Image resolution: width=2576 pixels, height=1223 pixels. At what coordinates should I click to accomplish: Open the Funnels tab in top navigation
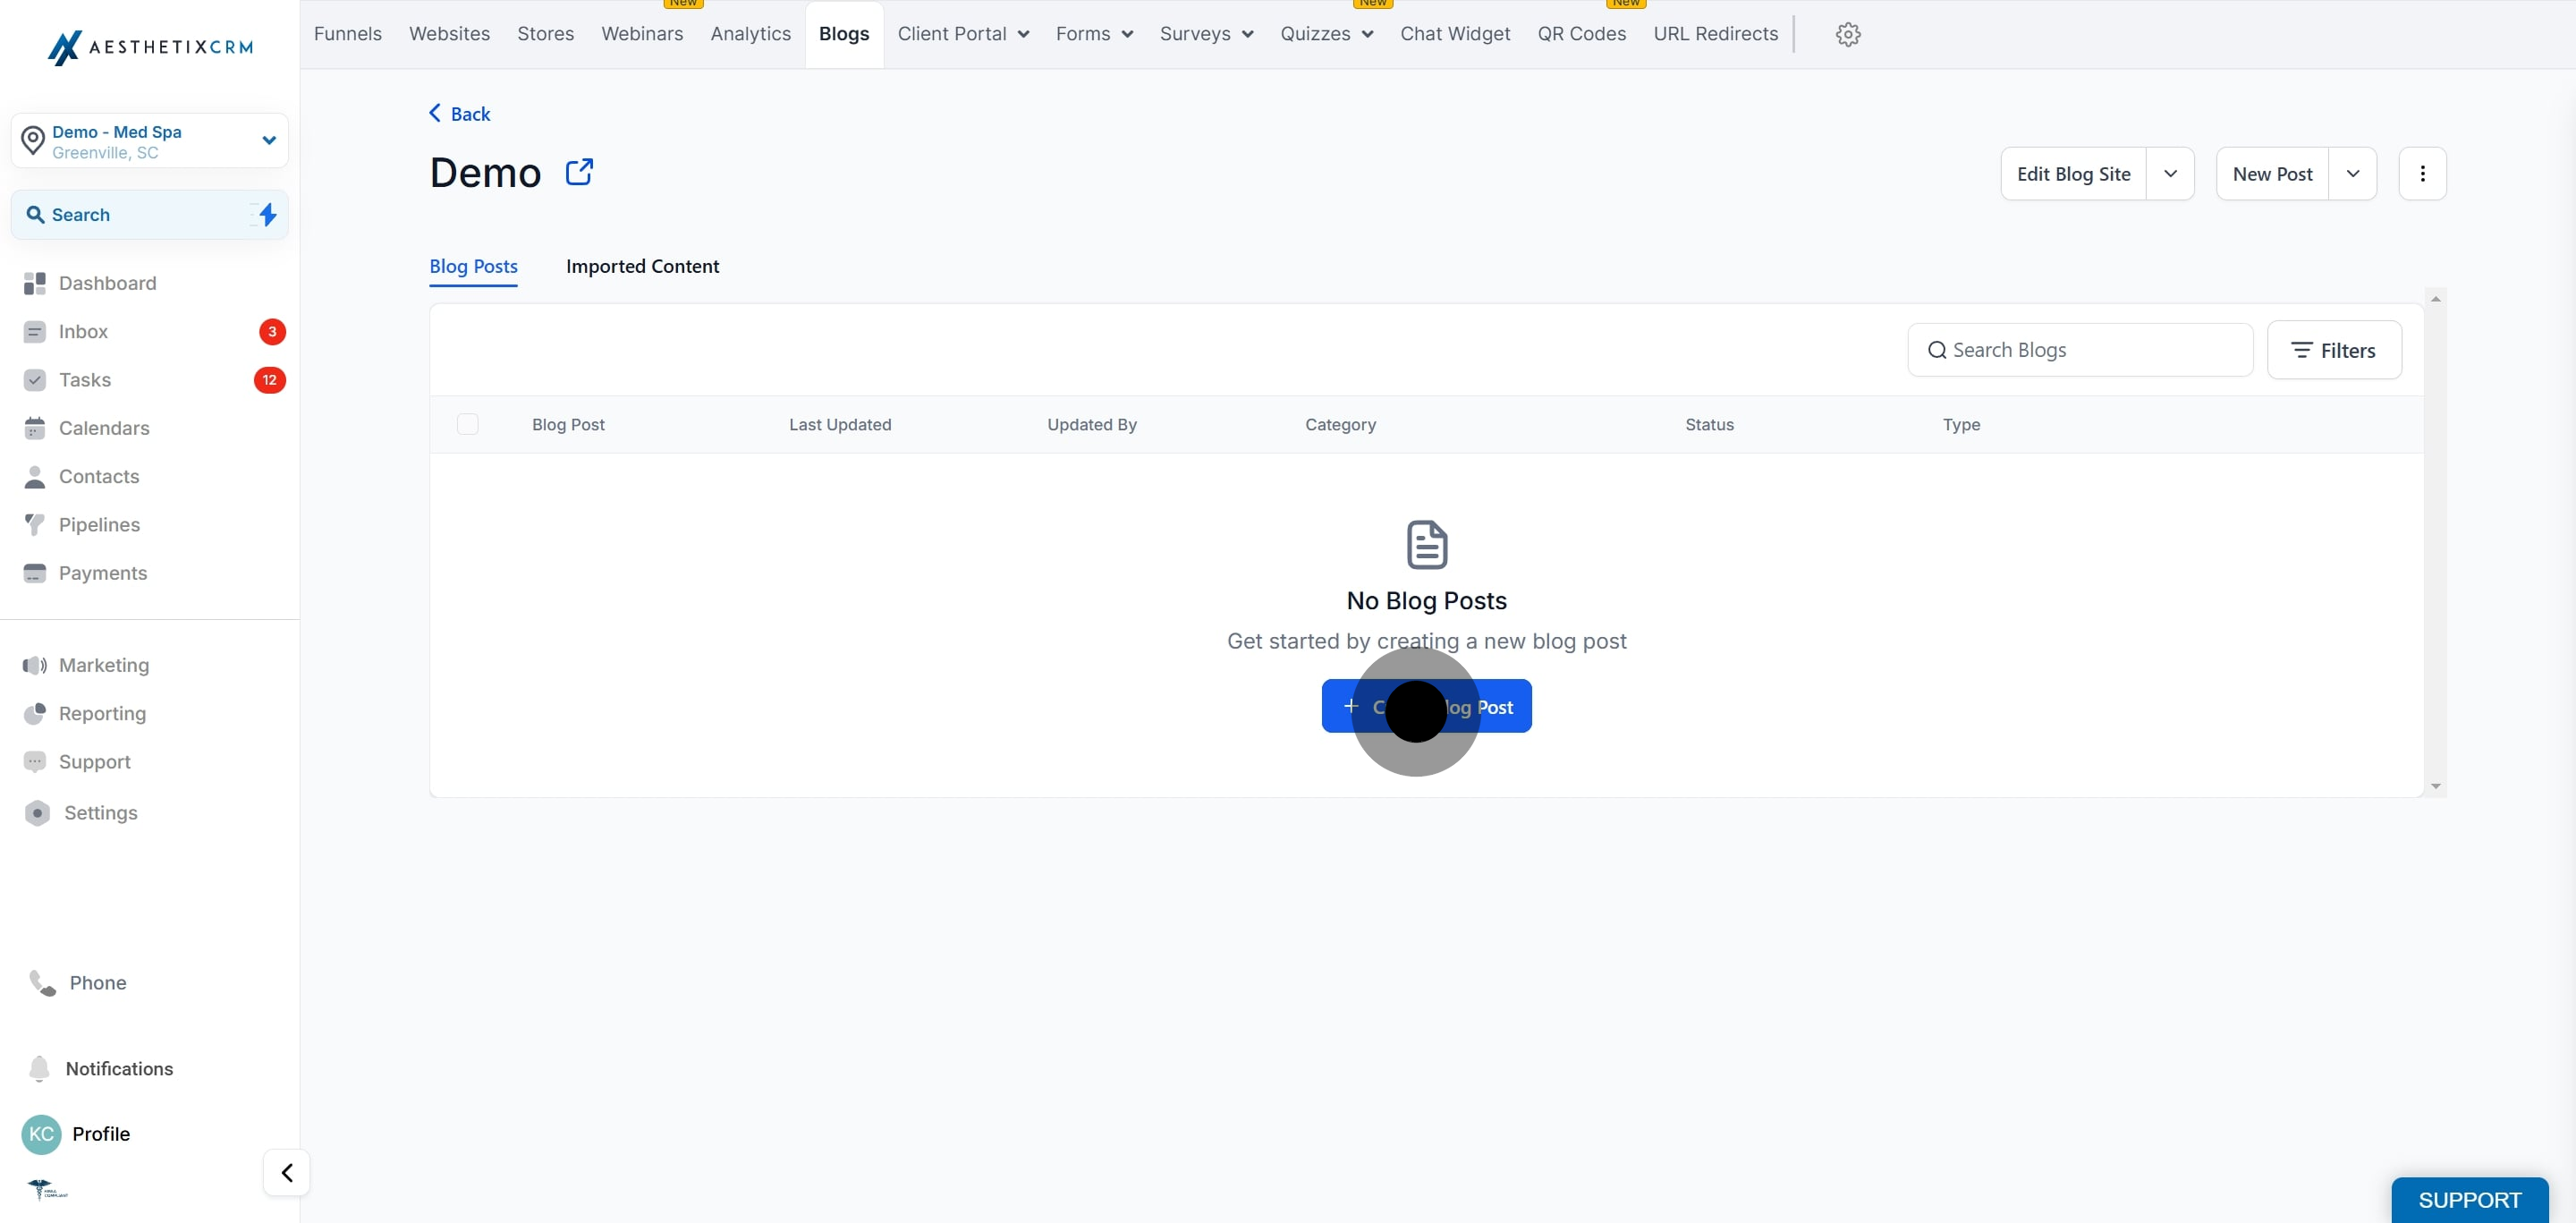(347, 34)
